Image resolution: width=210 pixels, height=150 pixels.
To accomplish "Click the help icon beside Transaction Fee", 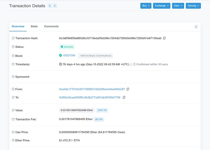I will [13, 119].
